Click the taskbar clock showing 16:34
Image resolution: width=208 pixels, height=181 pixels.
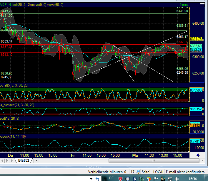click(x=193, y=179)
